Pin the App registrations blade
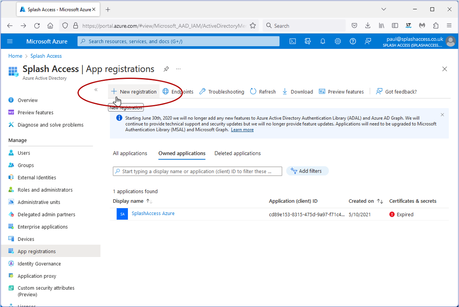This screenshot has height=307, width=459. (166, 69)
